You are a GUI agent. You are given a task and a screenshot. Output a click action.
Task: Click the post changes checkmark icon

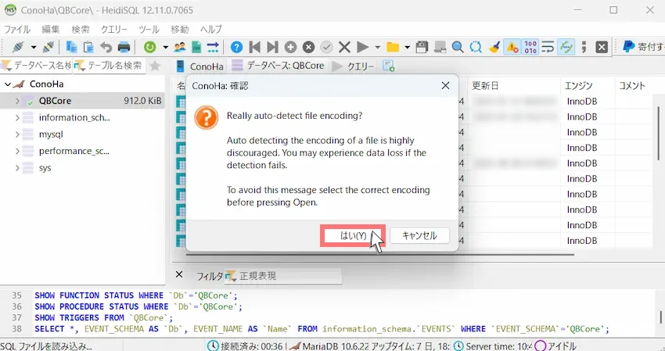pyautogui.click(x=326, y=47)
